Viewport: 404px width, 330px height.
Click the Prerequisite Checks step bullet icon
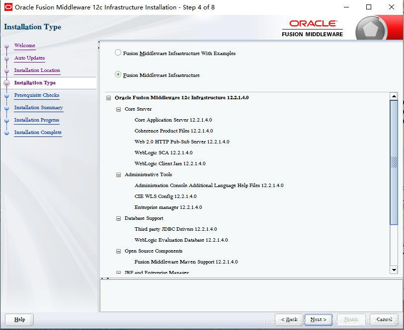7,96
